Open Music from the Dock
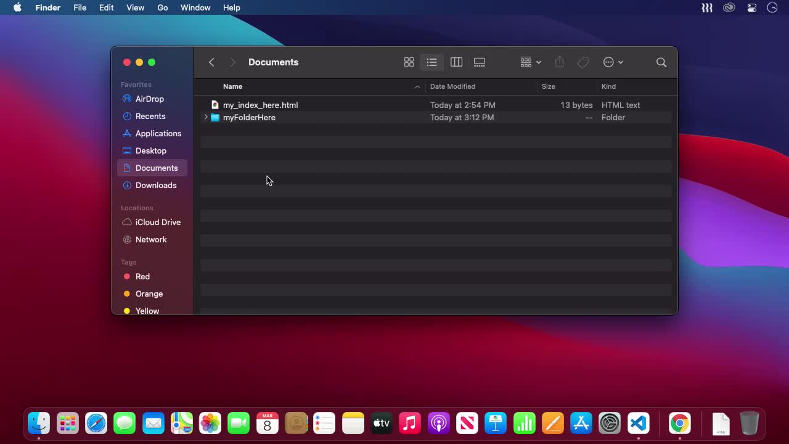Viewport: 789px width, 444px height. [x=410, y=423]
